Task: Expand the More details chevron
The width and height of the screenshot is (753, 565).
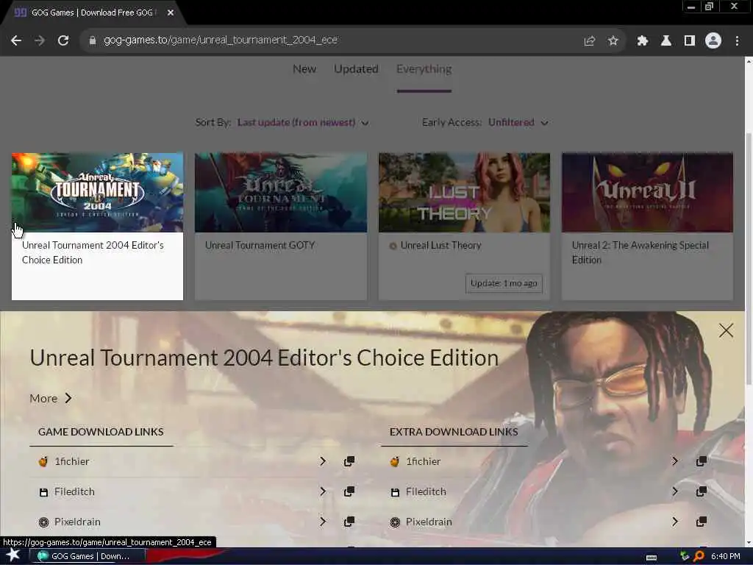Action: click(68, 398)
